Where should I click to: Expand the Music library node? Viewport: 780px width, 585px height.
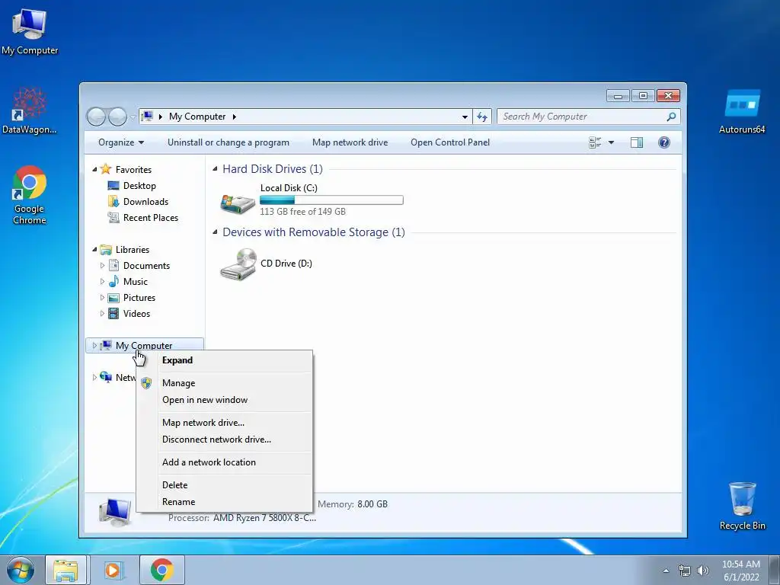(103, 282)
